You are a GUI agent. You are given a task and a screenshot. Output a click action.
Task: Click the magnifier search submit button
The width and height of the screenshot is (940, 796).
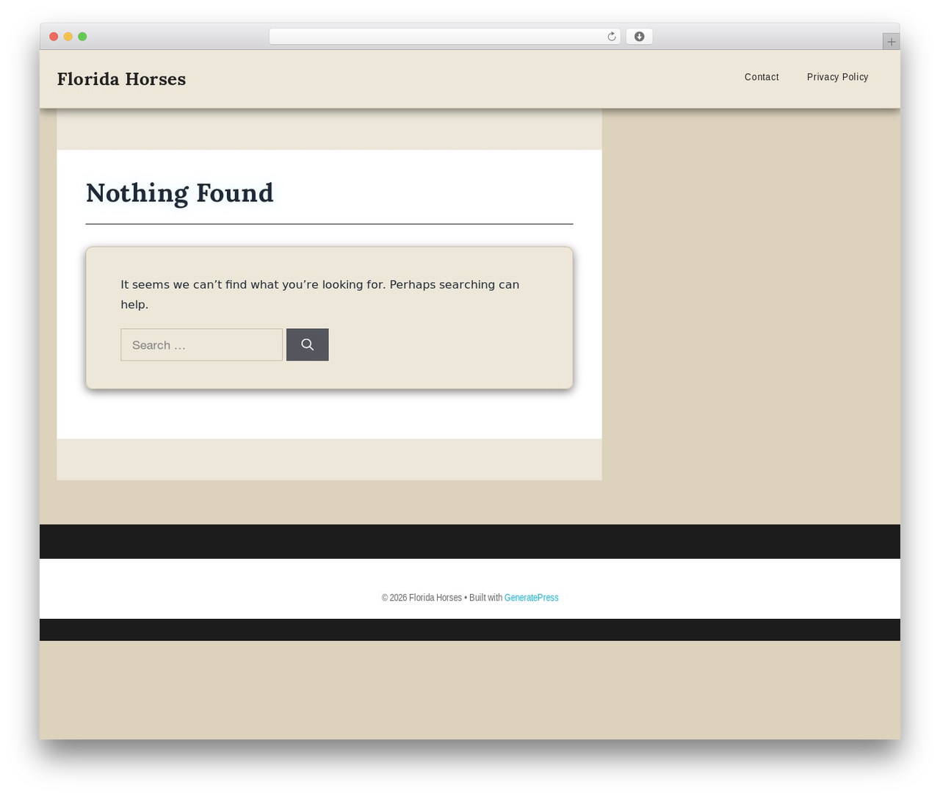click(307, 344)
